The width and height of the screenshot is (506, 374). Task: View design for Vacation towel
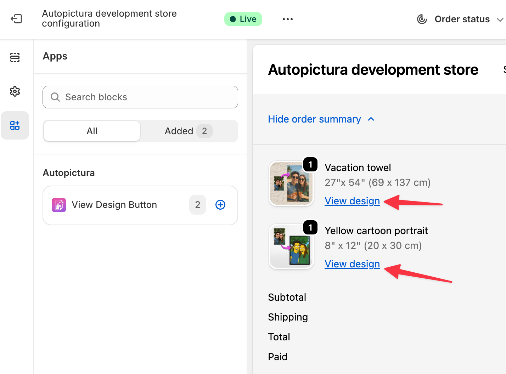(x=352, y=201)
